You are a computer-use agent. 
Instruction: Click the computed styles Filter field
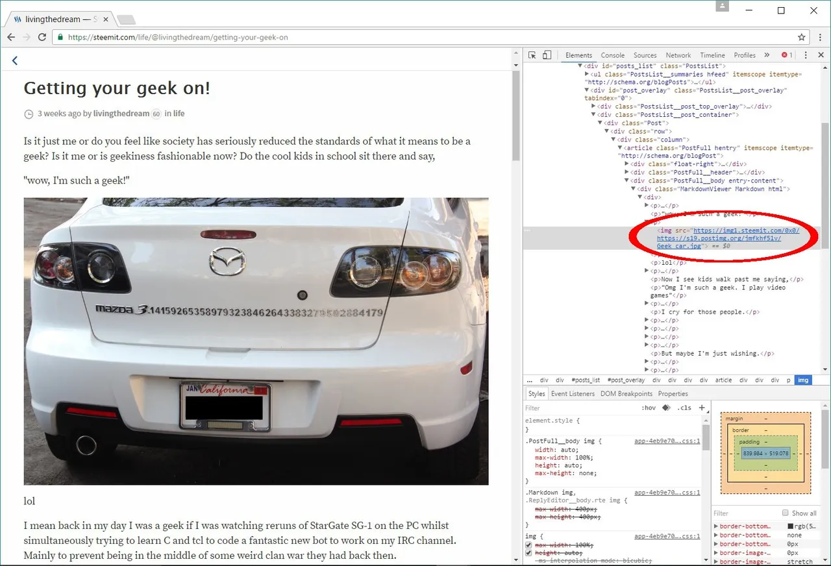tap(745, 513)
